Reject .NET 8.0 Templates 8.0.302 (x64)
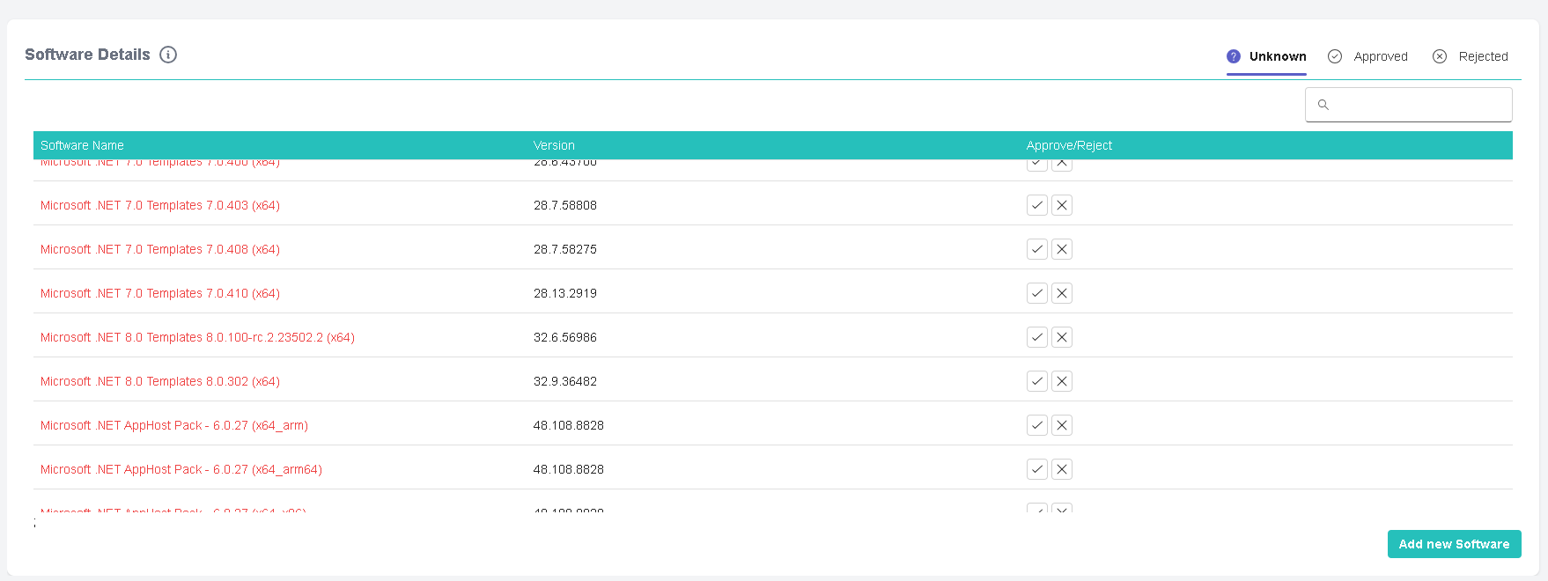This screenshot has height=581, width=1548. (x=1062, y=381)
